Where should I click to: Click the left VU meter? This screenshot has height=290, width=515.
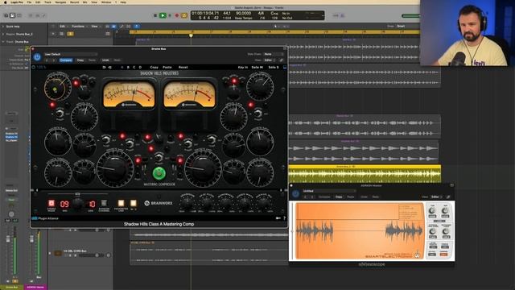pos(129,94)
